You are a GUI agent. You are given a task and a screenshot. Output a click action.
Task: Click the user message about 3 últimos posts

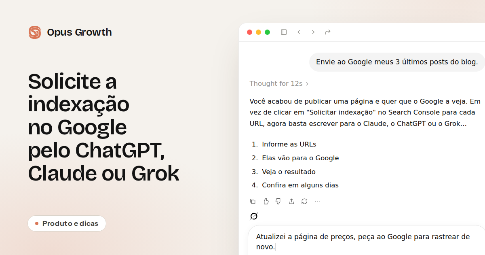point(397,62)
